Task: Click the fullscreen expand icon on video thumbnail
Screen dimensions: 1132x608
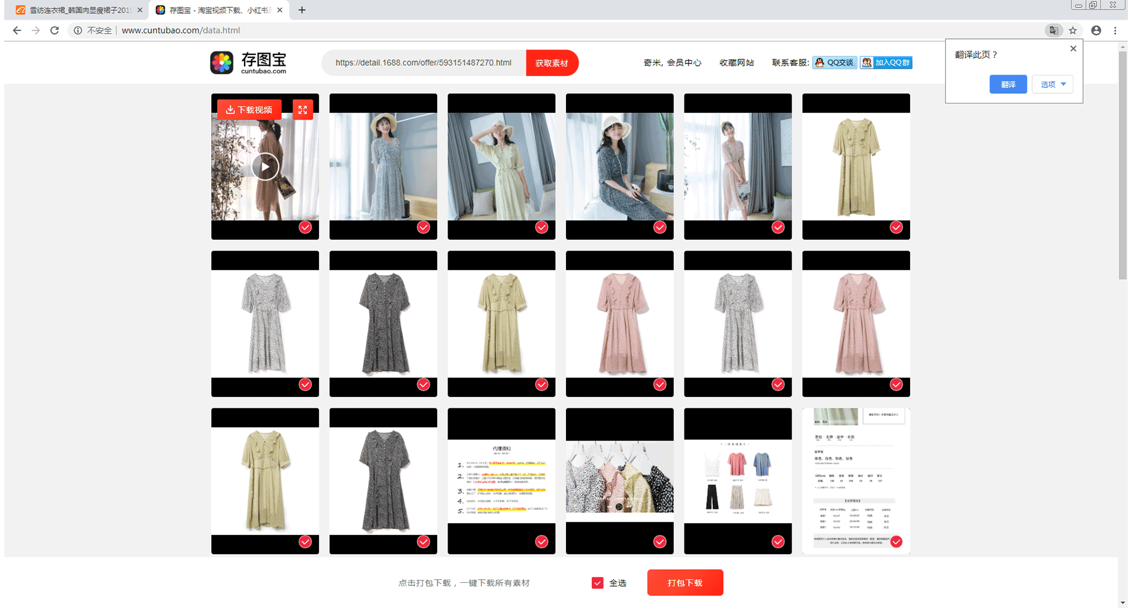Action: click(303, 110)
